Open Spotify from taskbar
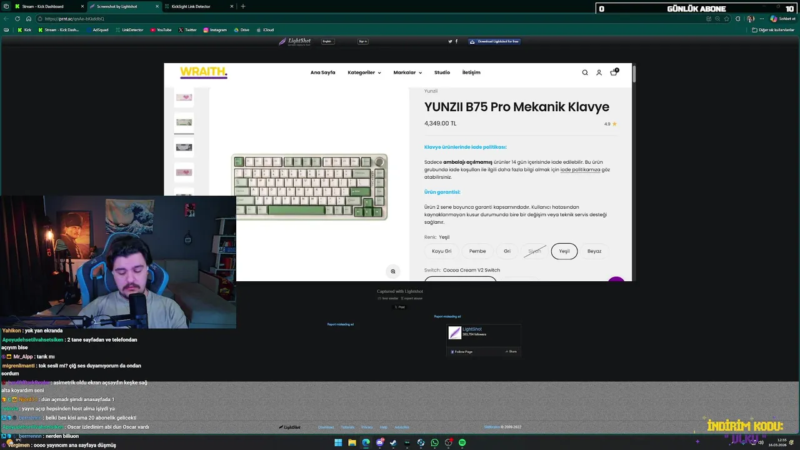Image resolution: width=800 pixels, height=450 pixels. point(462,442)
